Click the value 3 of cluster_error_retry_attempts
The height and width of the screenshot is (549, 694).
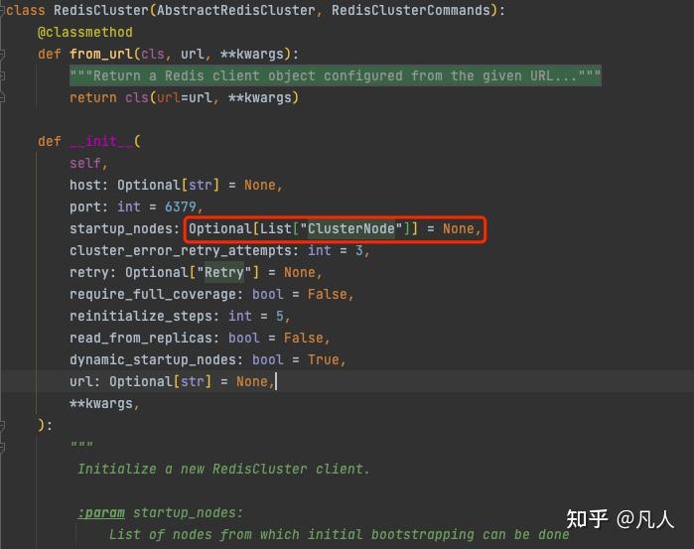coord(359,250)
